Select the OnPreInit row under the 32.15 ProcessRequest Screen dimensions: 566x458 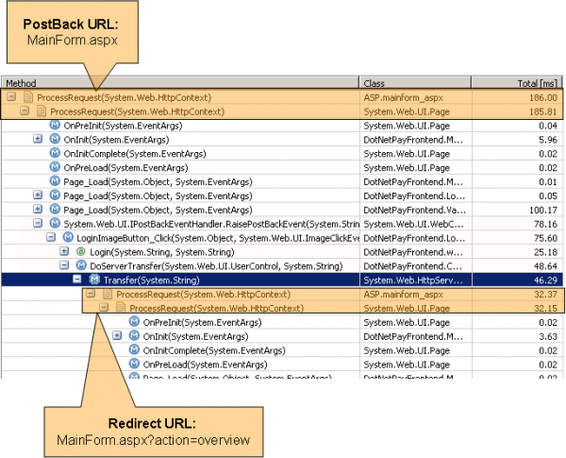tap(282, 322)
